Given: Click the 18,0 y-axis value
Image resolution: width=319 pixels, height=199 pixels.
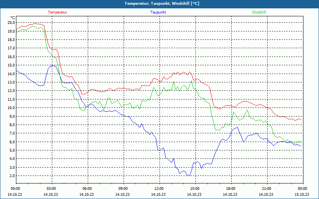Looking at the screenshot, I should [11, 39].
